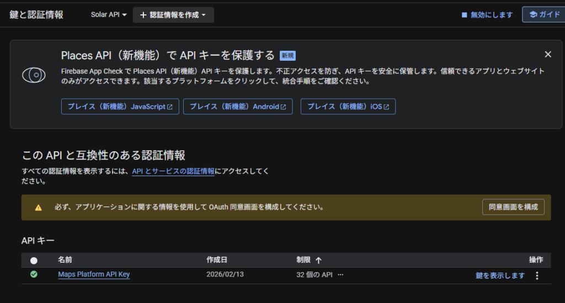Open the Maps Platform API Key link
565x303 pixels.
pos(94,274)
